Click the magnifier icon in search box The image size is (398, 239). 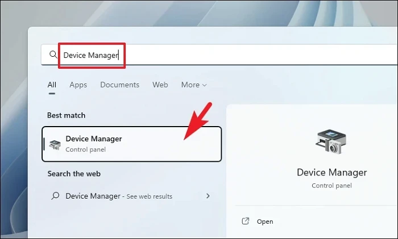coord(53,54)
